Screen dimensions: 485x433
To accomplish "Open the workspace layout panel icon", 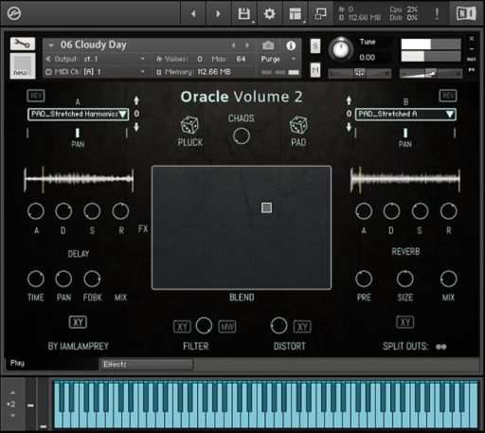I will coord(296,13).
